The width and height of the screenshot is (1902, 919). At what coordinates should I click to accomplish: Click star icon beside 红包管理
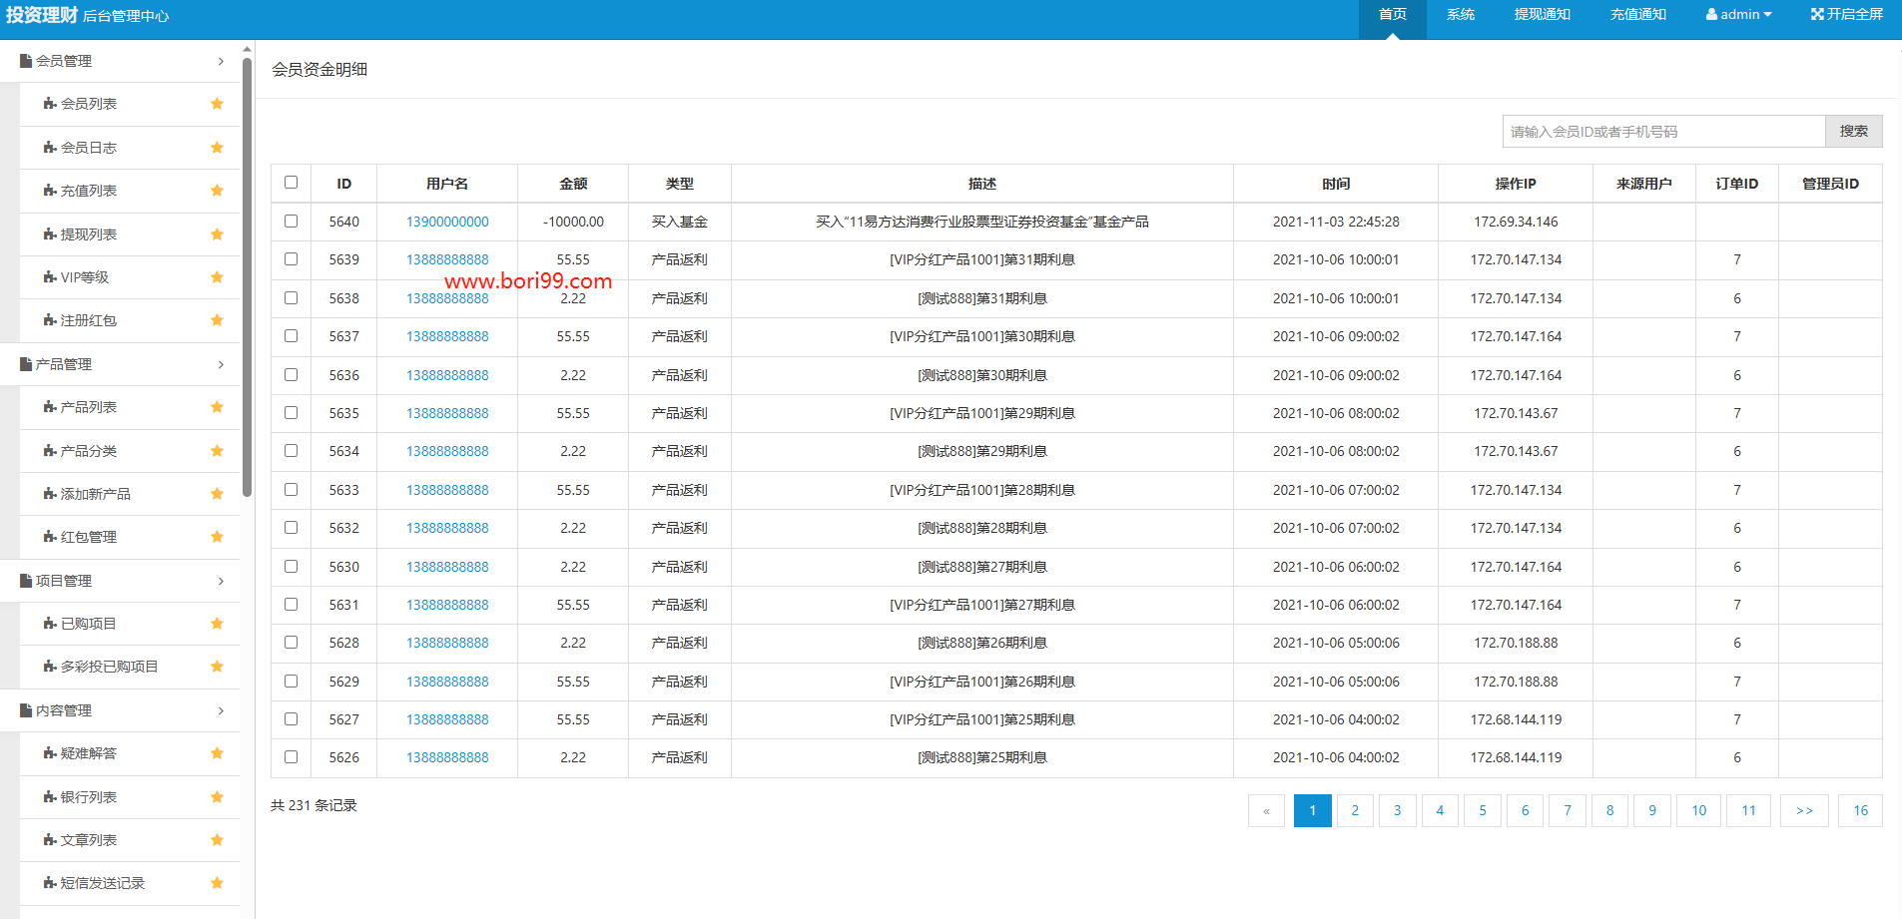(x=217, y=537)
